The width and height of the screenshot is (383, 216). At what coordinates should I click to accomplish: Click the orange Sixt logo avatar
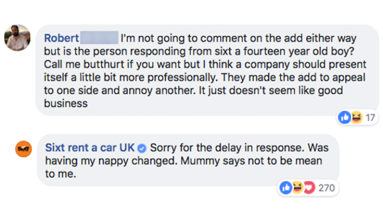coord(24,149)
